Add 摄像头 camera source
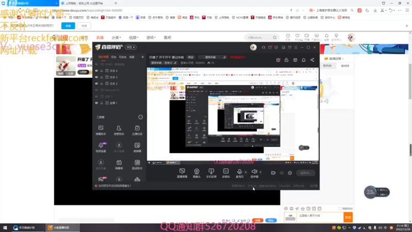The height and width of the screenshot is (232, 412). click(197, 173)
